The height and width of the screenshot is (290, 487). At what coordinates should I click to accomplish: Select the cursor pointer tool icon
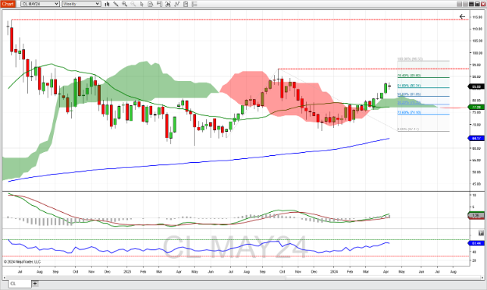click(141, 4)
